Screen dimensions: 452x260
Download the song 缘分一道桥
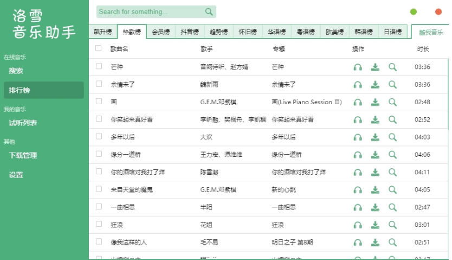click(x=375, y=155)
